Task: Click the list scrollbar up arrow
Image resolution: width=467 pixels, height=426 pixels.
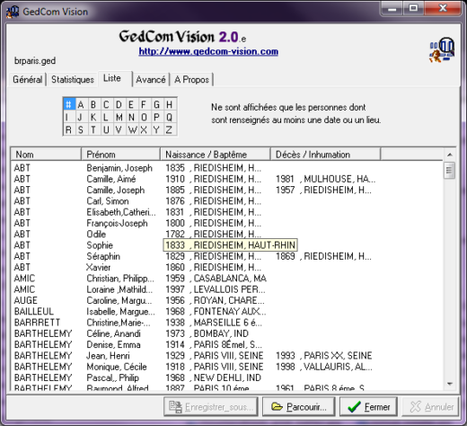Action: (x=449, y=155)
